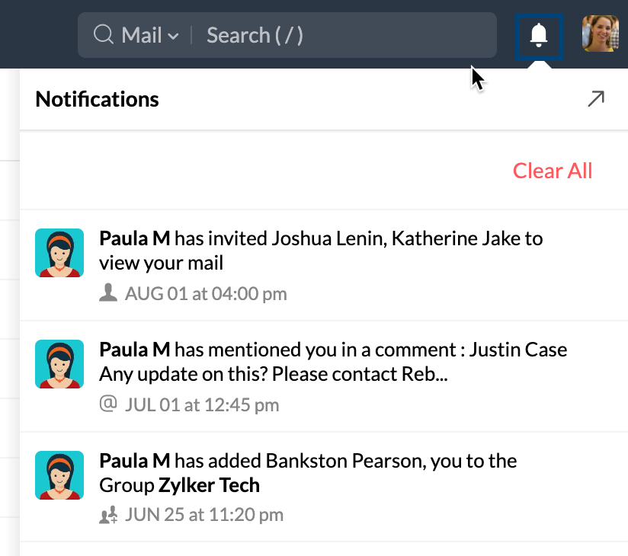Screen dimensions: 628x556
Task: Open the invited to view mail notification
Action: click(x=320, y=251)
